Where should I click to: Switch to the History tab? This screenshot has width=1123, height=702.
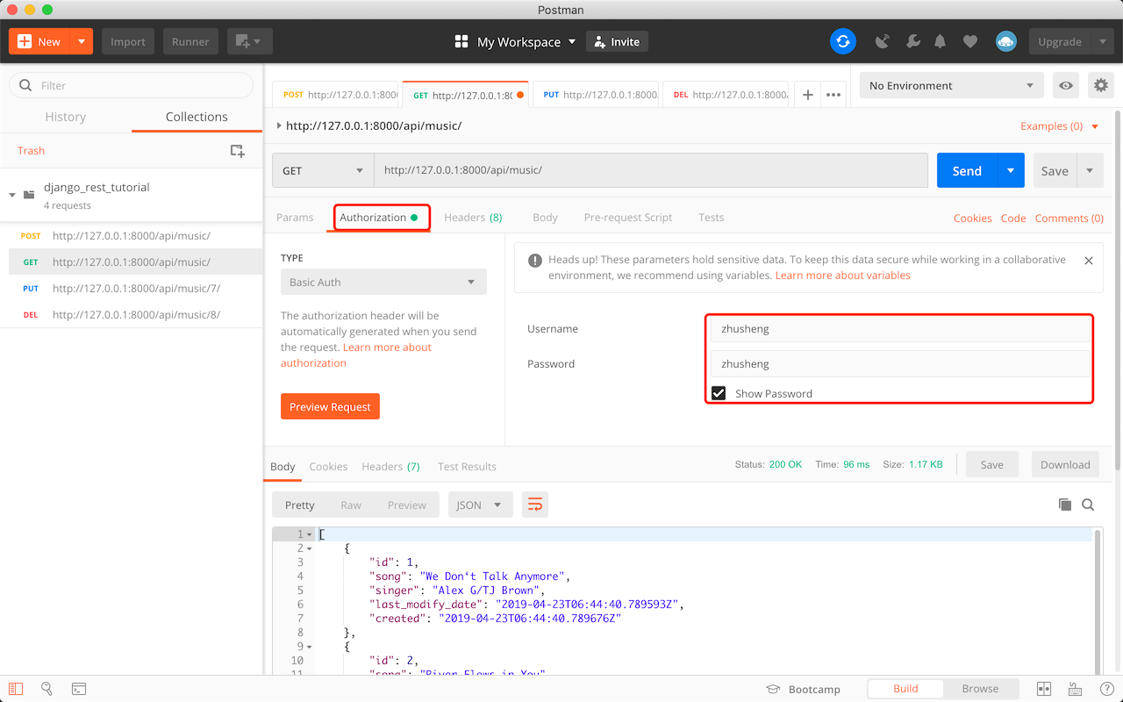coord(66,117)
